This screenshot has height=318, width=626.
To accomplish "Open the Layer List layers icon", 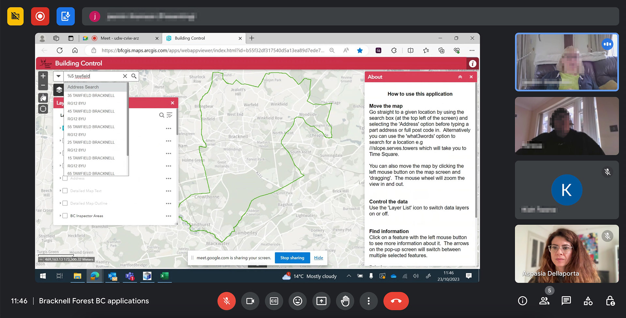I will [59, 90].
